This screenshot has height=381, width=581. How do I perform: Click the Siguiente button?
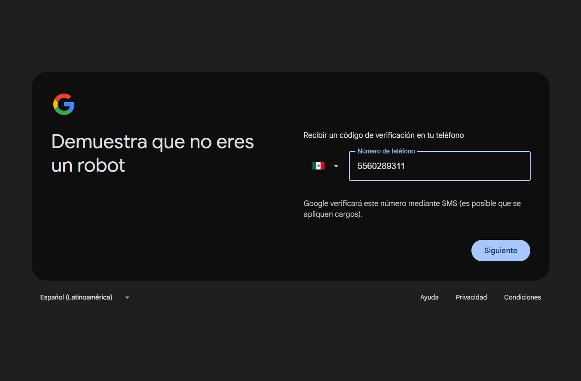501,251
